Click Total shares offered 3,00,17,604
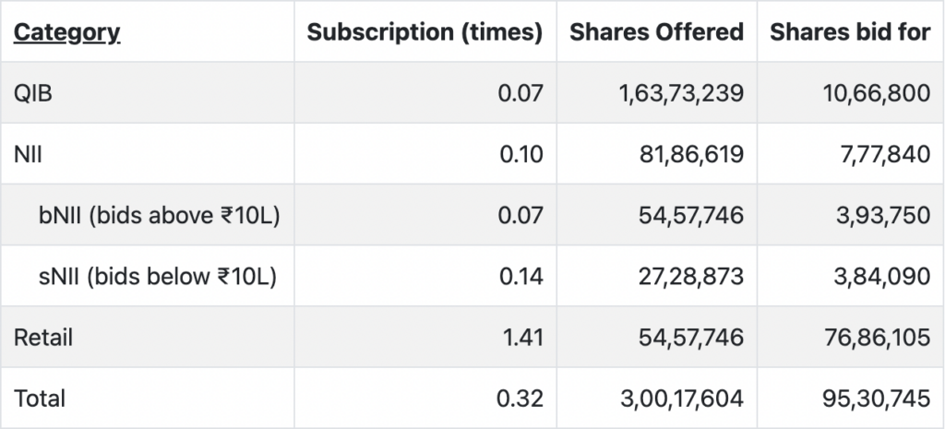 click(682, 399)
